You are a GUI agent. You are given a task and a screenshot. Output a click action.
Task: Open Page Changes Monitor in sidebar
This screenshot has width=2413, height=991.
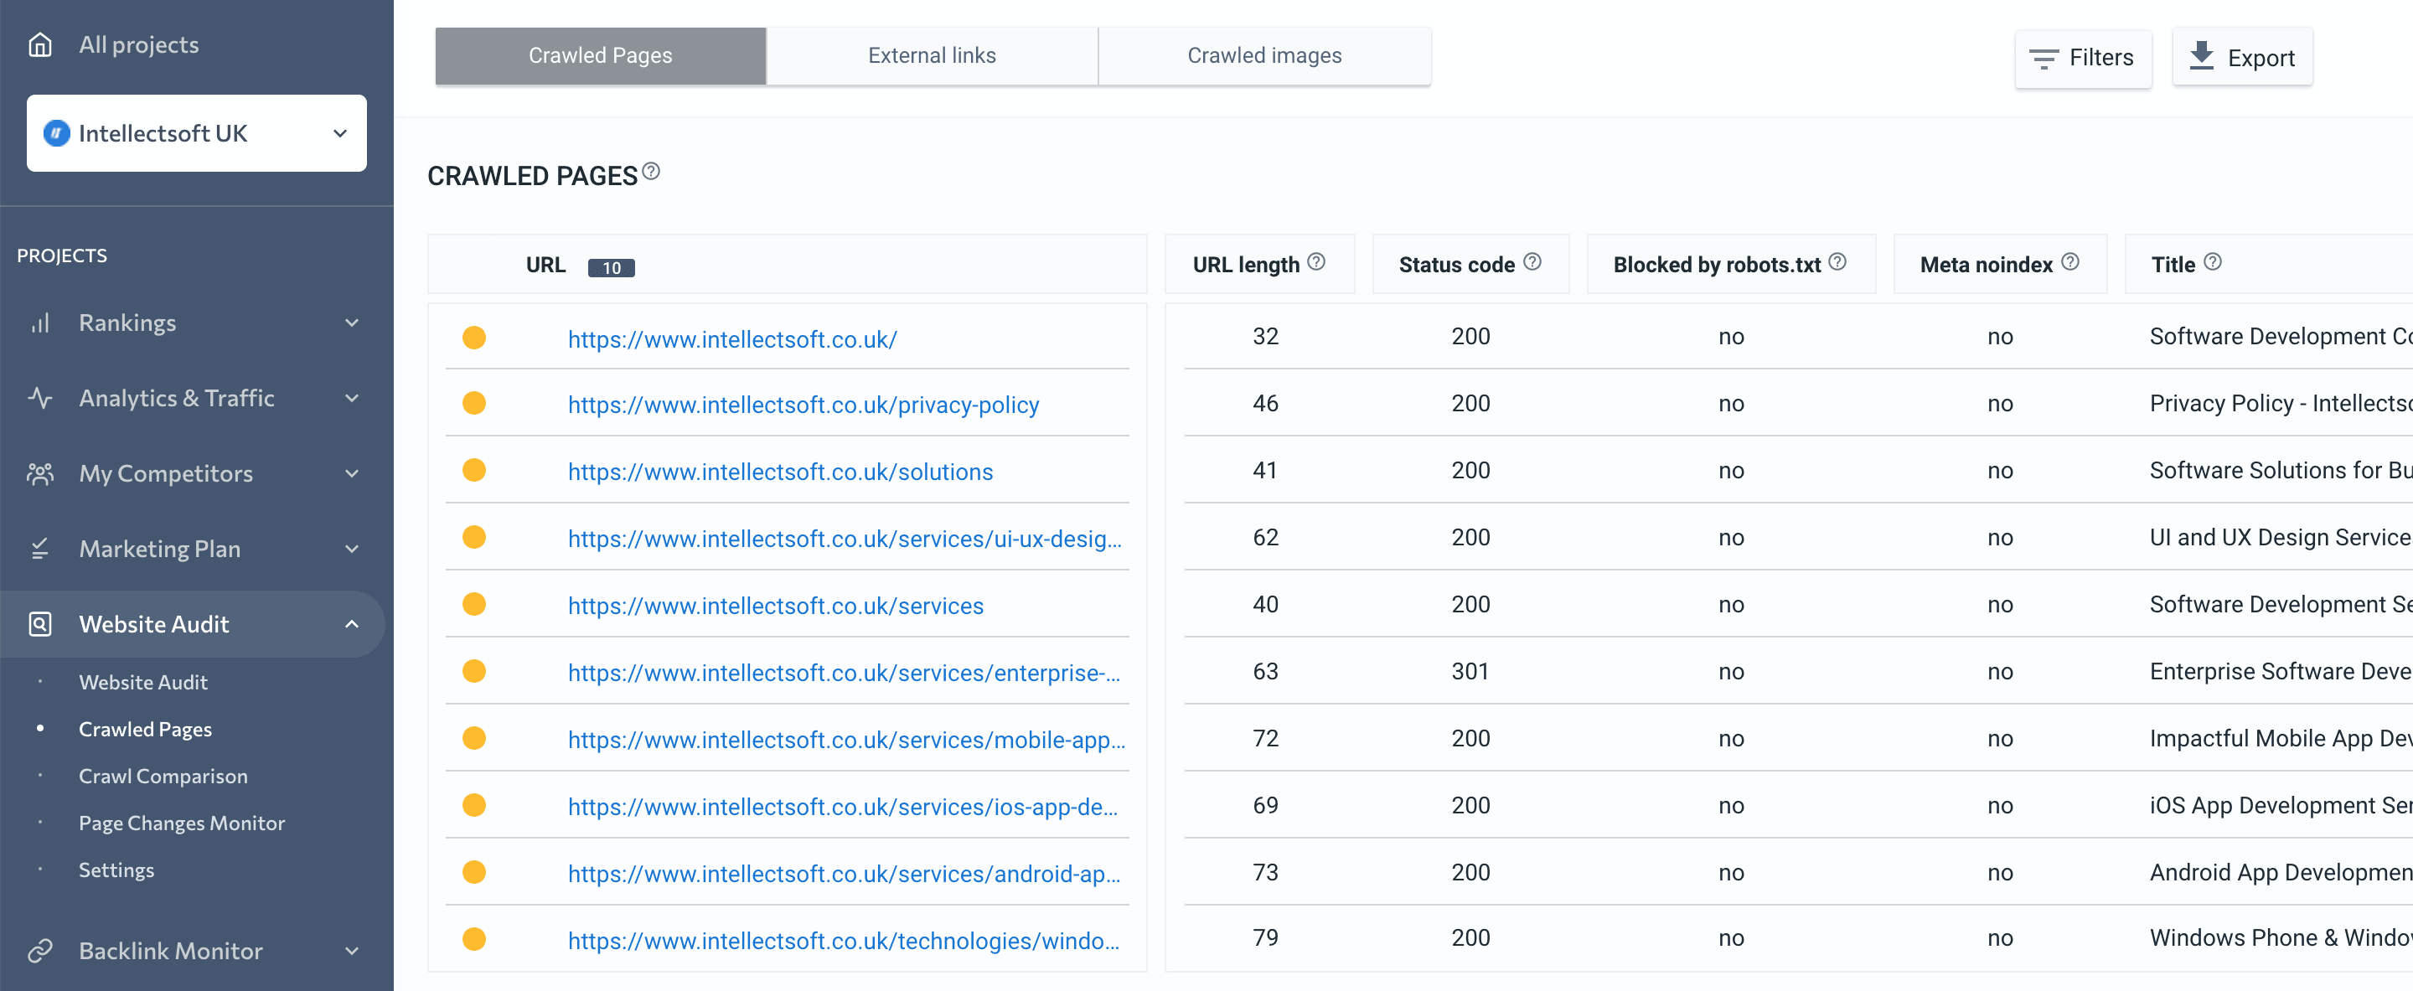coord(182,823)
